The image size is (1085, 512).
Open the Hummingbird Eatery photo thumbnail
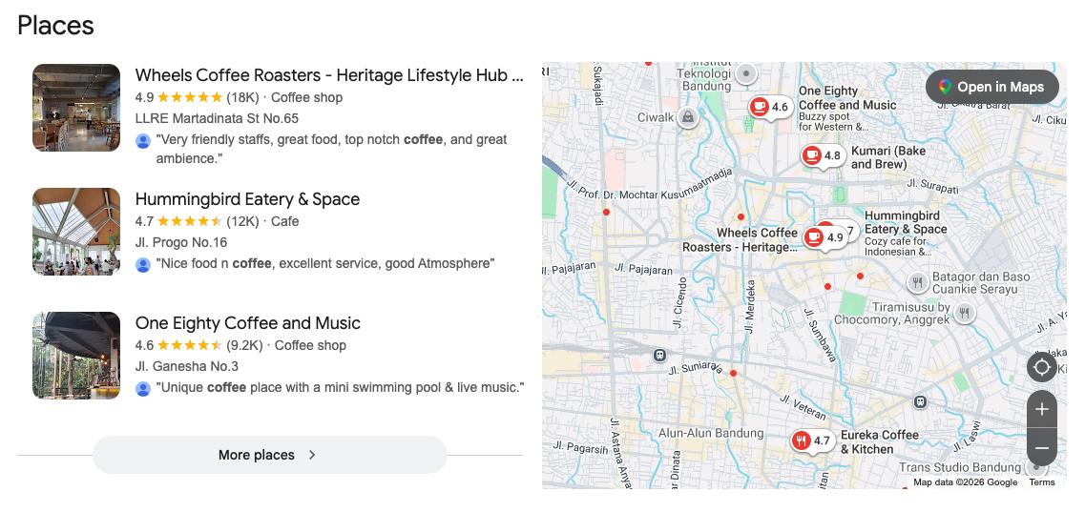point(76,232)
